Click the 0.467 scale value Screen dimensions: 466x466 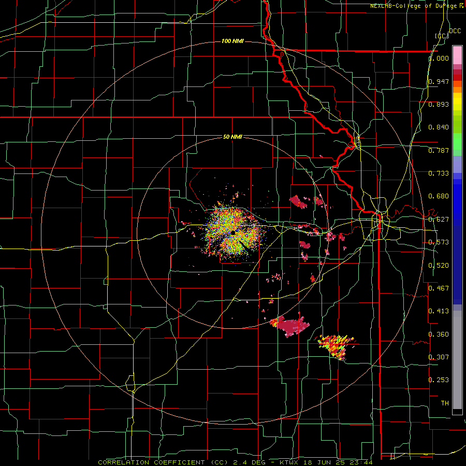pos(439,288)
